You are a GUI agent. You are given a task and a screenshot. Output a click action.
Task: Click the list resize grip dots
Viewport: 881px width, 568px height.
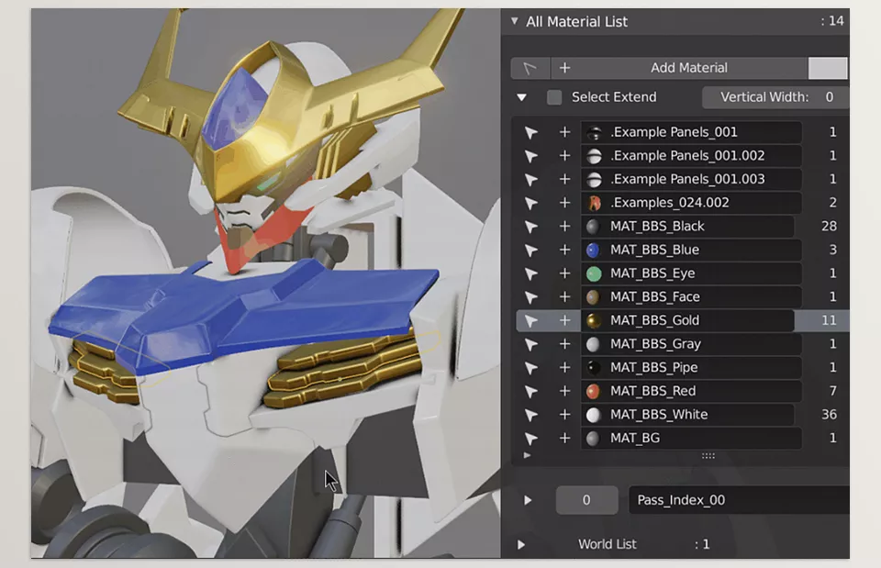tap(708, 456)
